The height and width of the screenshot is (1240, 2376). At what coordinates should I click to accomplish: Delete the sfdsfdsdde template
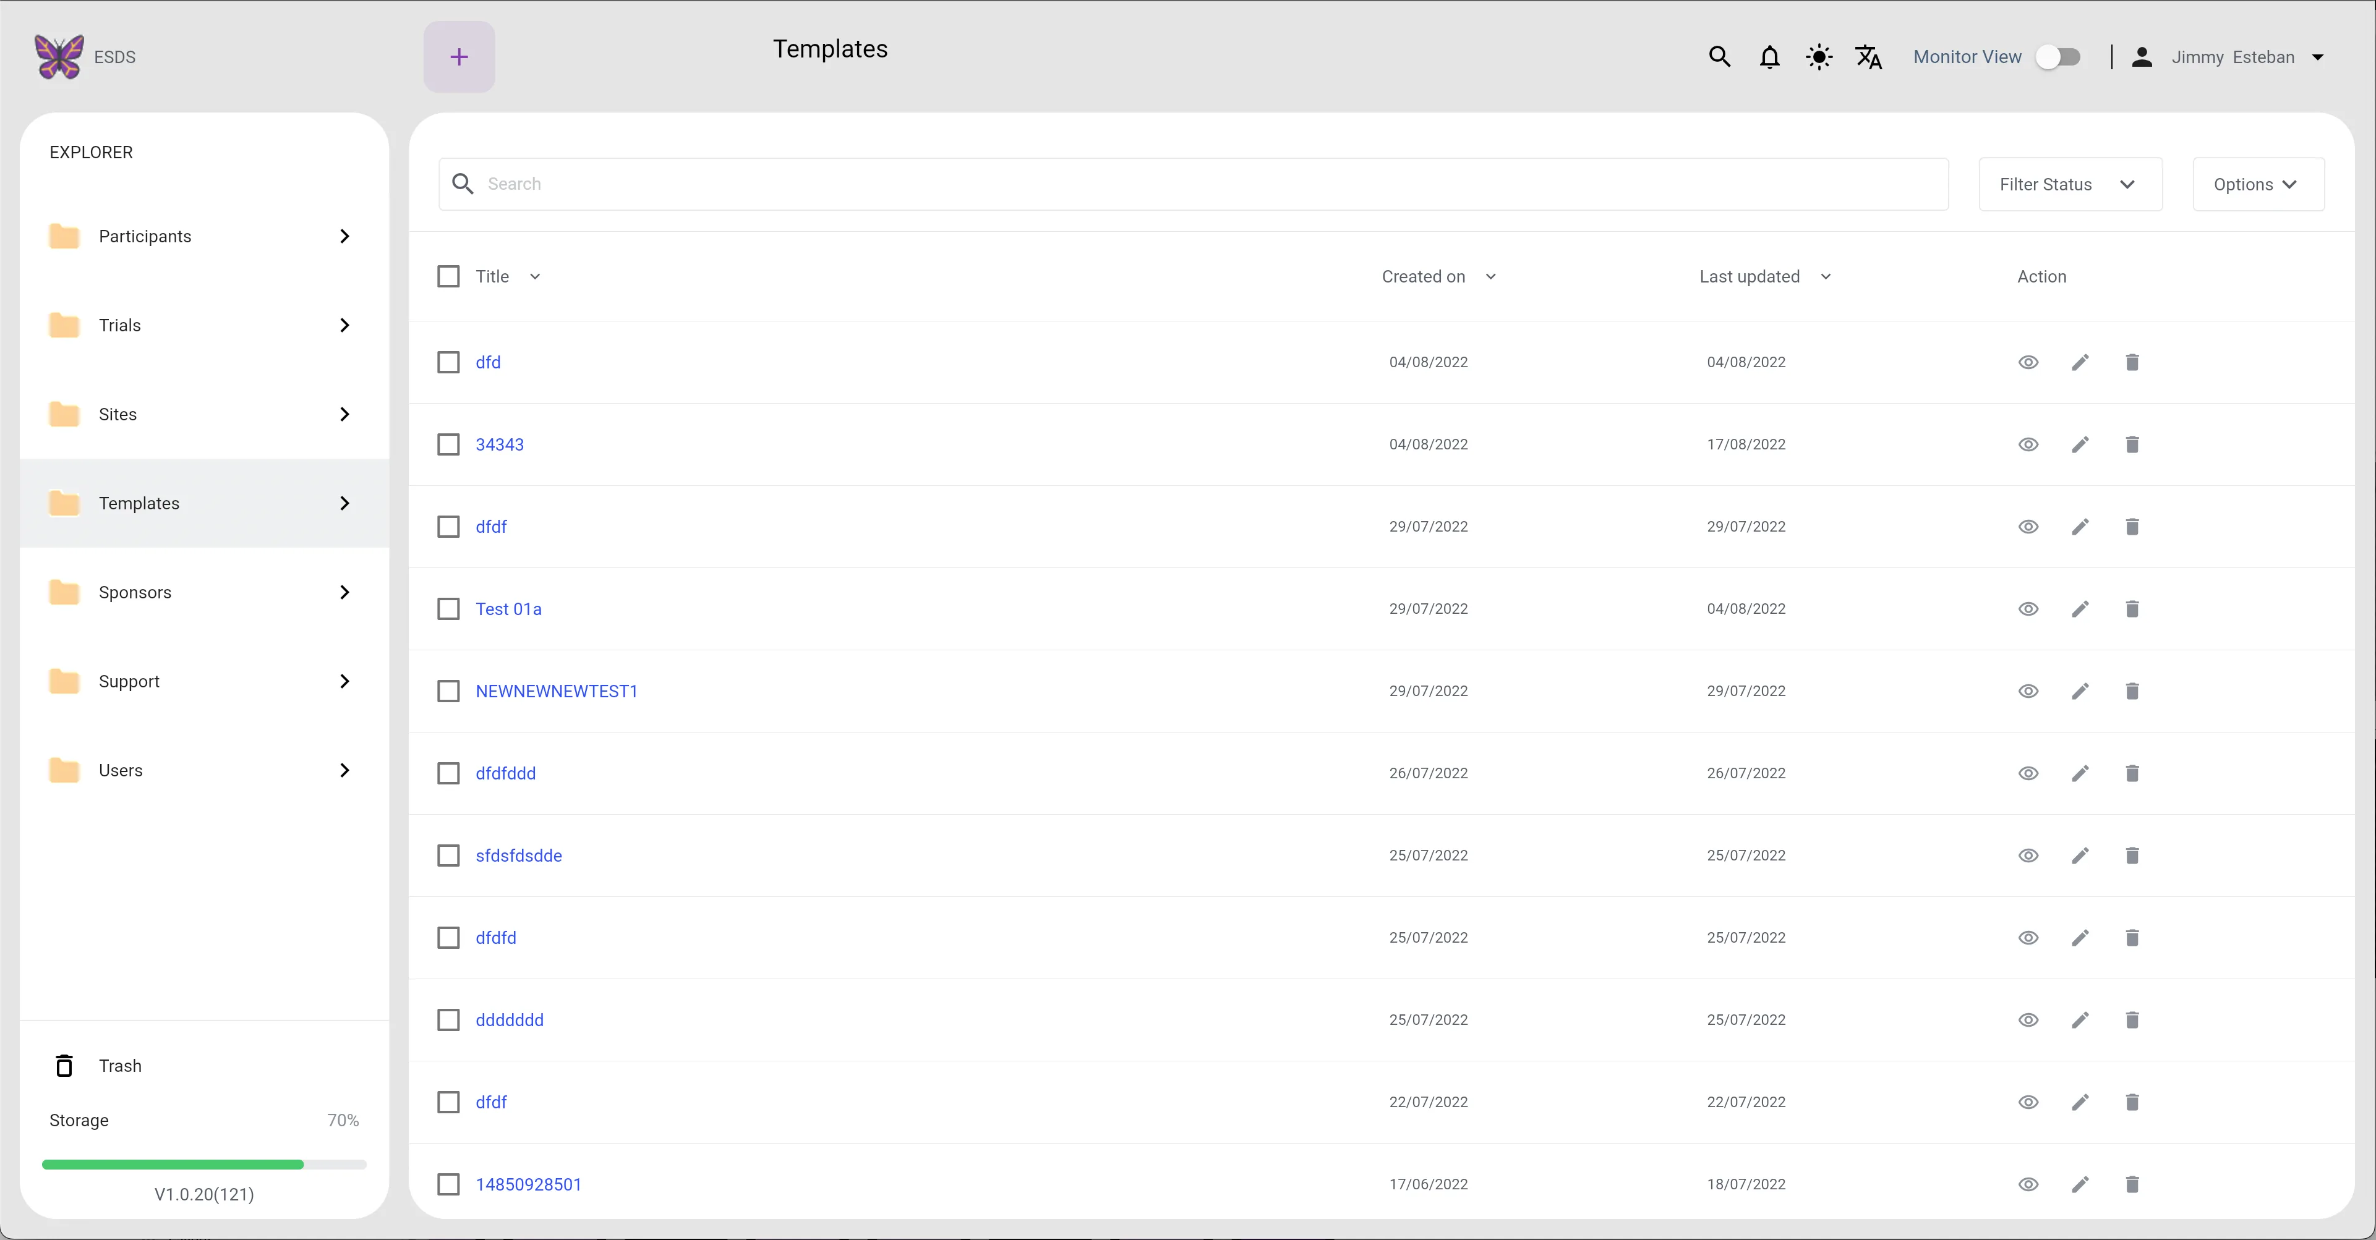tap(2132, 856)
